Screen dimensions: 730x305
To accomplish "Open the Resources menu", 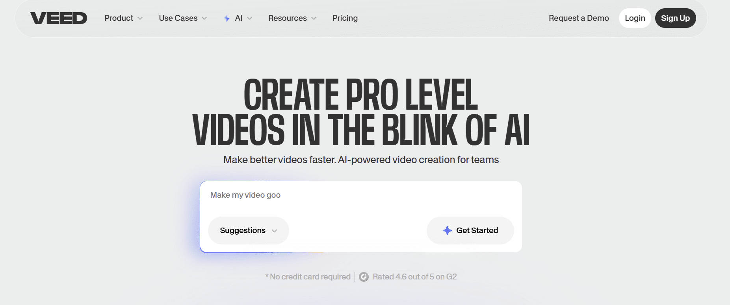I will click(x=292, y=18).
